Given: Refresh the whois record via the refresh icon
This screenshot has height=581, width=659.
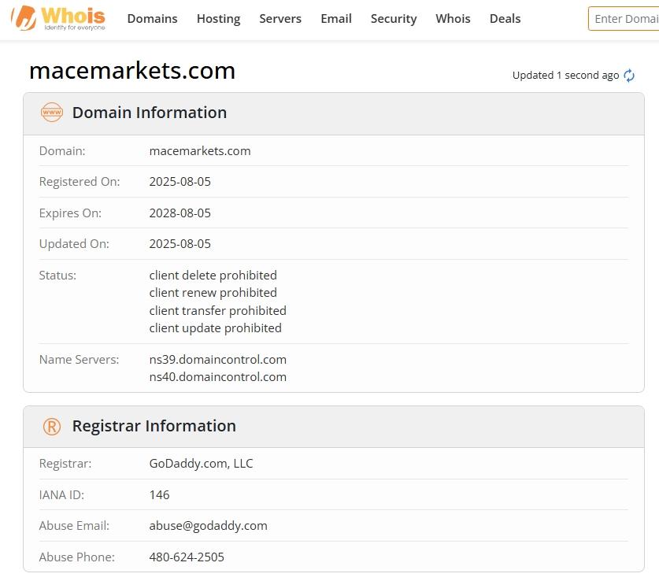Looking at the screenshot, I should tap(629, 76).
